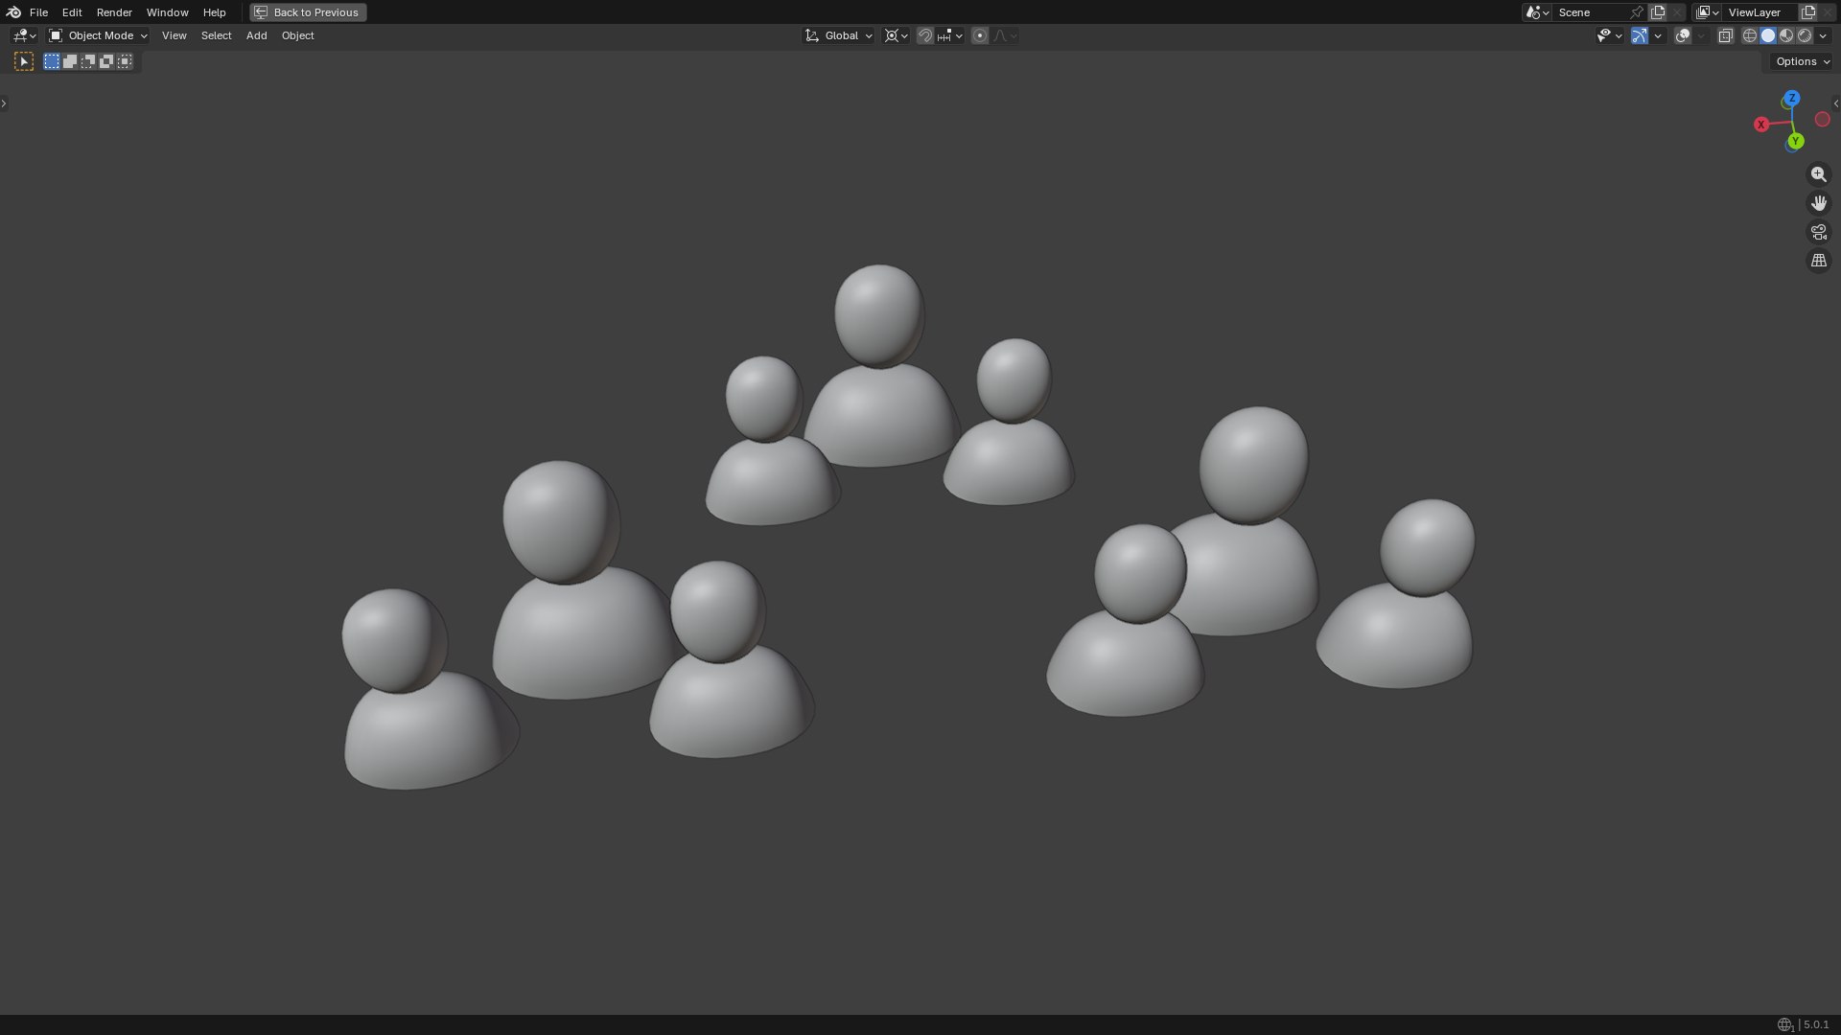Open the Global transform orientation dropdown

838,35
